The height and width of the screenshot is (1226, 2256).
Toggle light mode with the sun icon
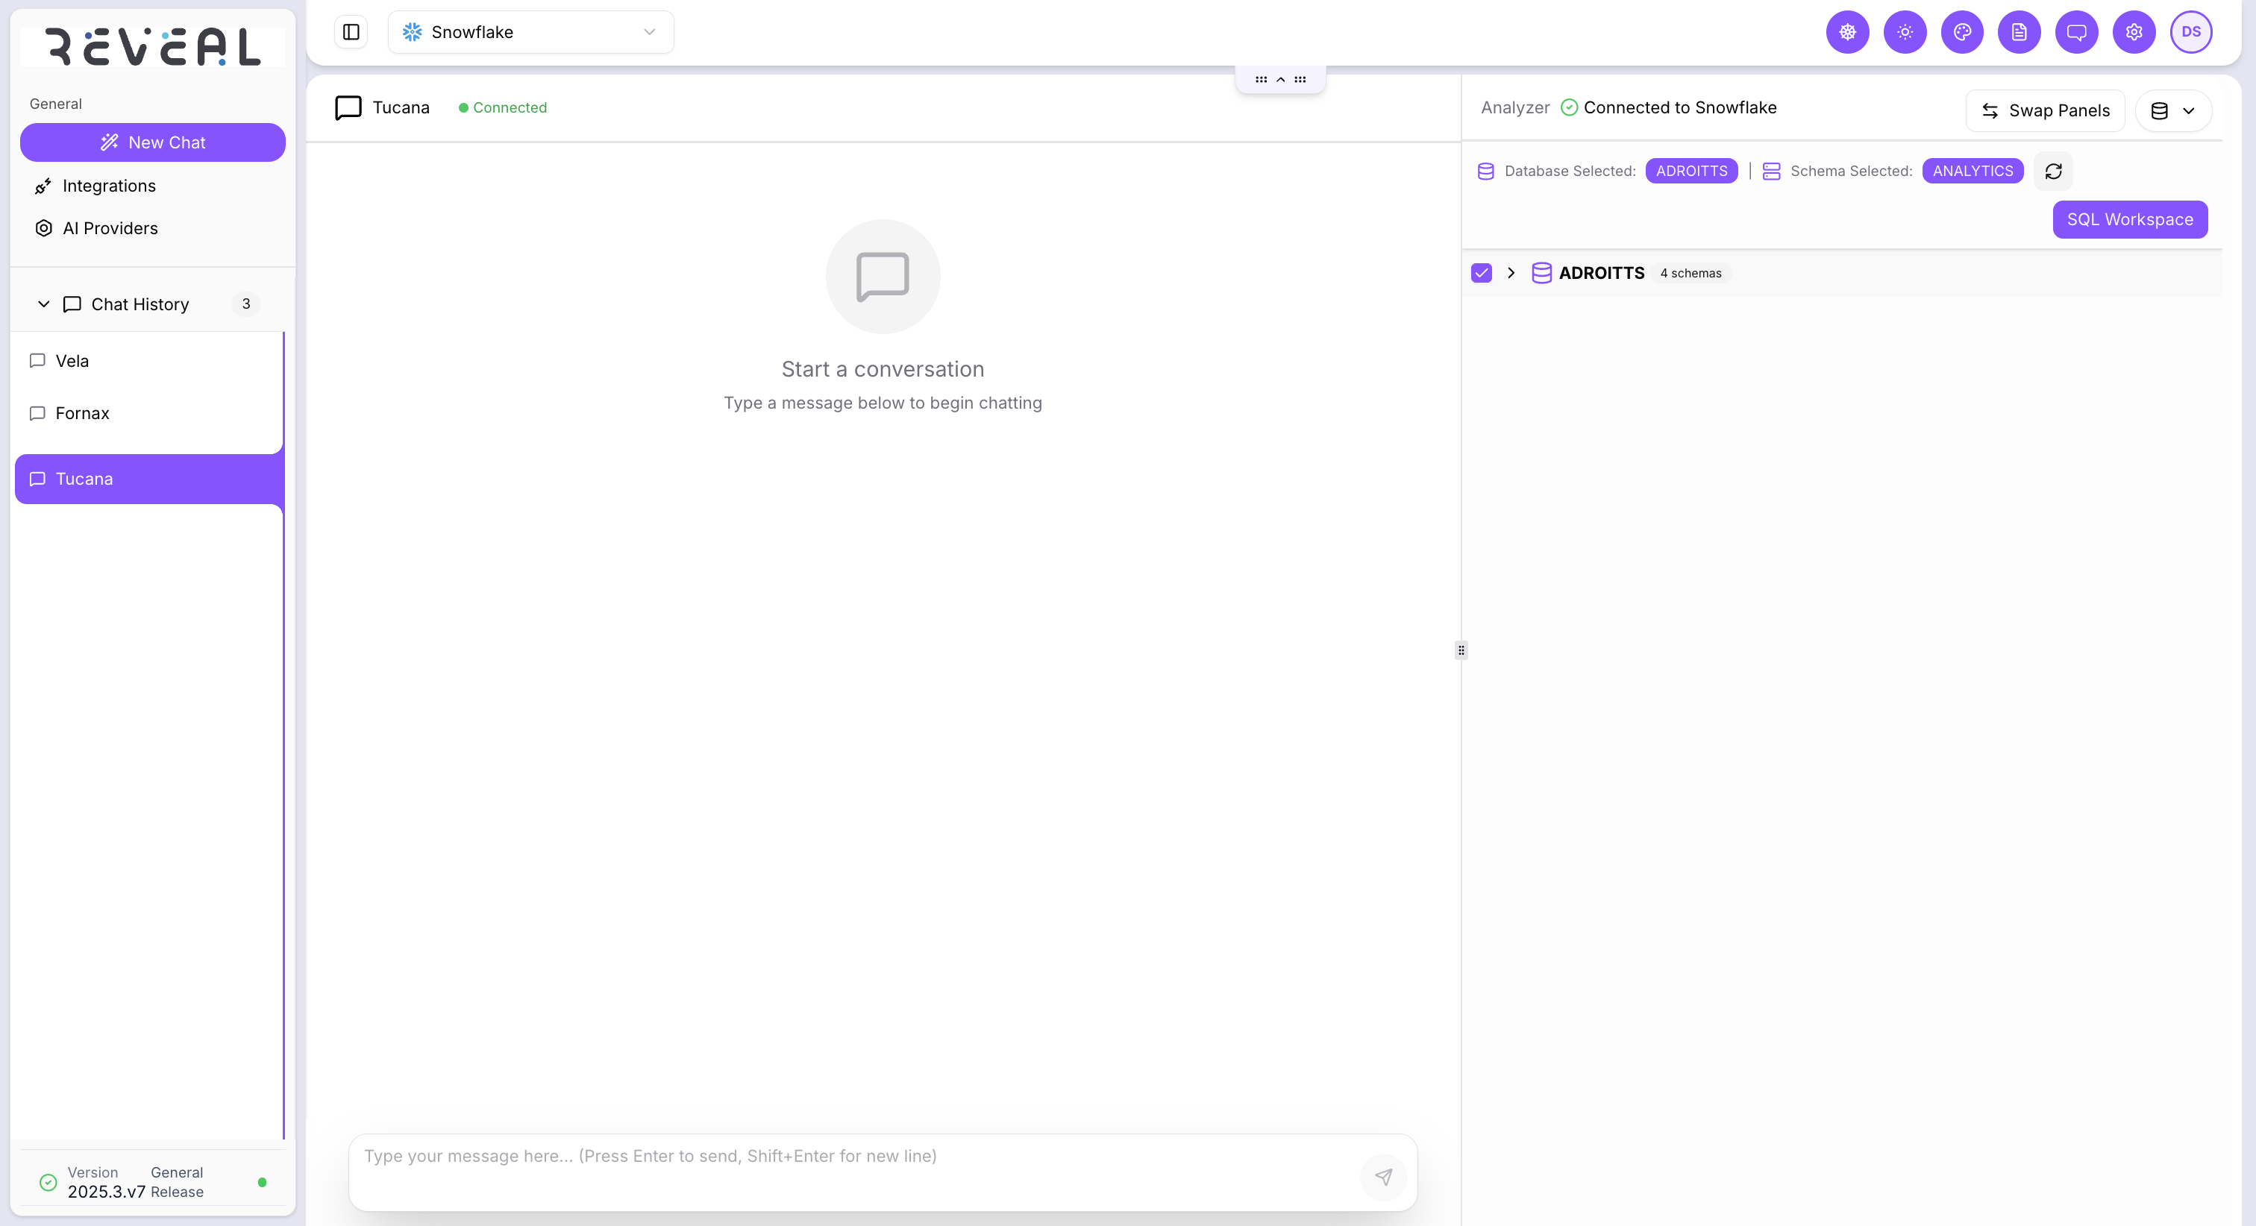[1905, 31]
